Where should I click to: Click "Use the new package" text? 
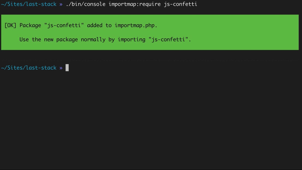coord(49,40)
